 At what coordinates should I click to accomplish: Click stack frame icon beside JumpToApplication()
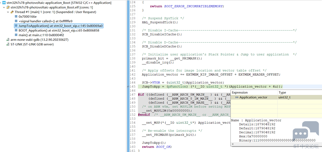pos(16,26)
